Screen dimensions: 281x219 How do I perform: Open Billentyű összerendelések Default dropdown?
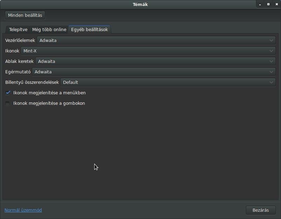tap(168, 82)
